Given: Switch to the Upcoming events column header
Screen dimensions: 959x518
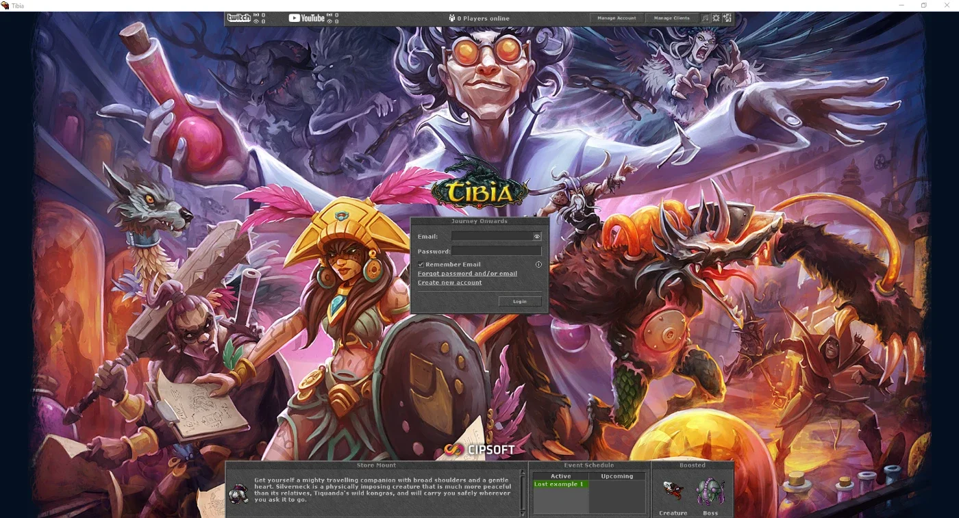Looking at the screenshot, I should click(x=617, y=476).
